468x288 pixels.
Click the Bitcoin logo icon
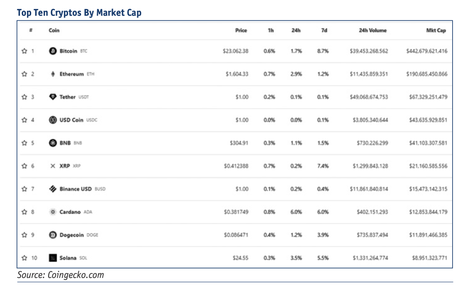click(53, 51)
